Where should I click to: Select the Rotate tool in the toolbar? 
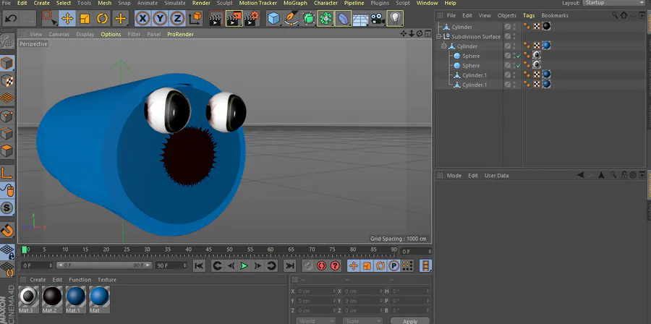point(102,18)
